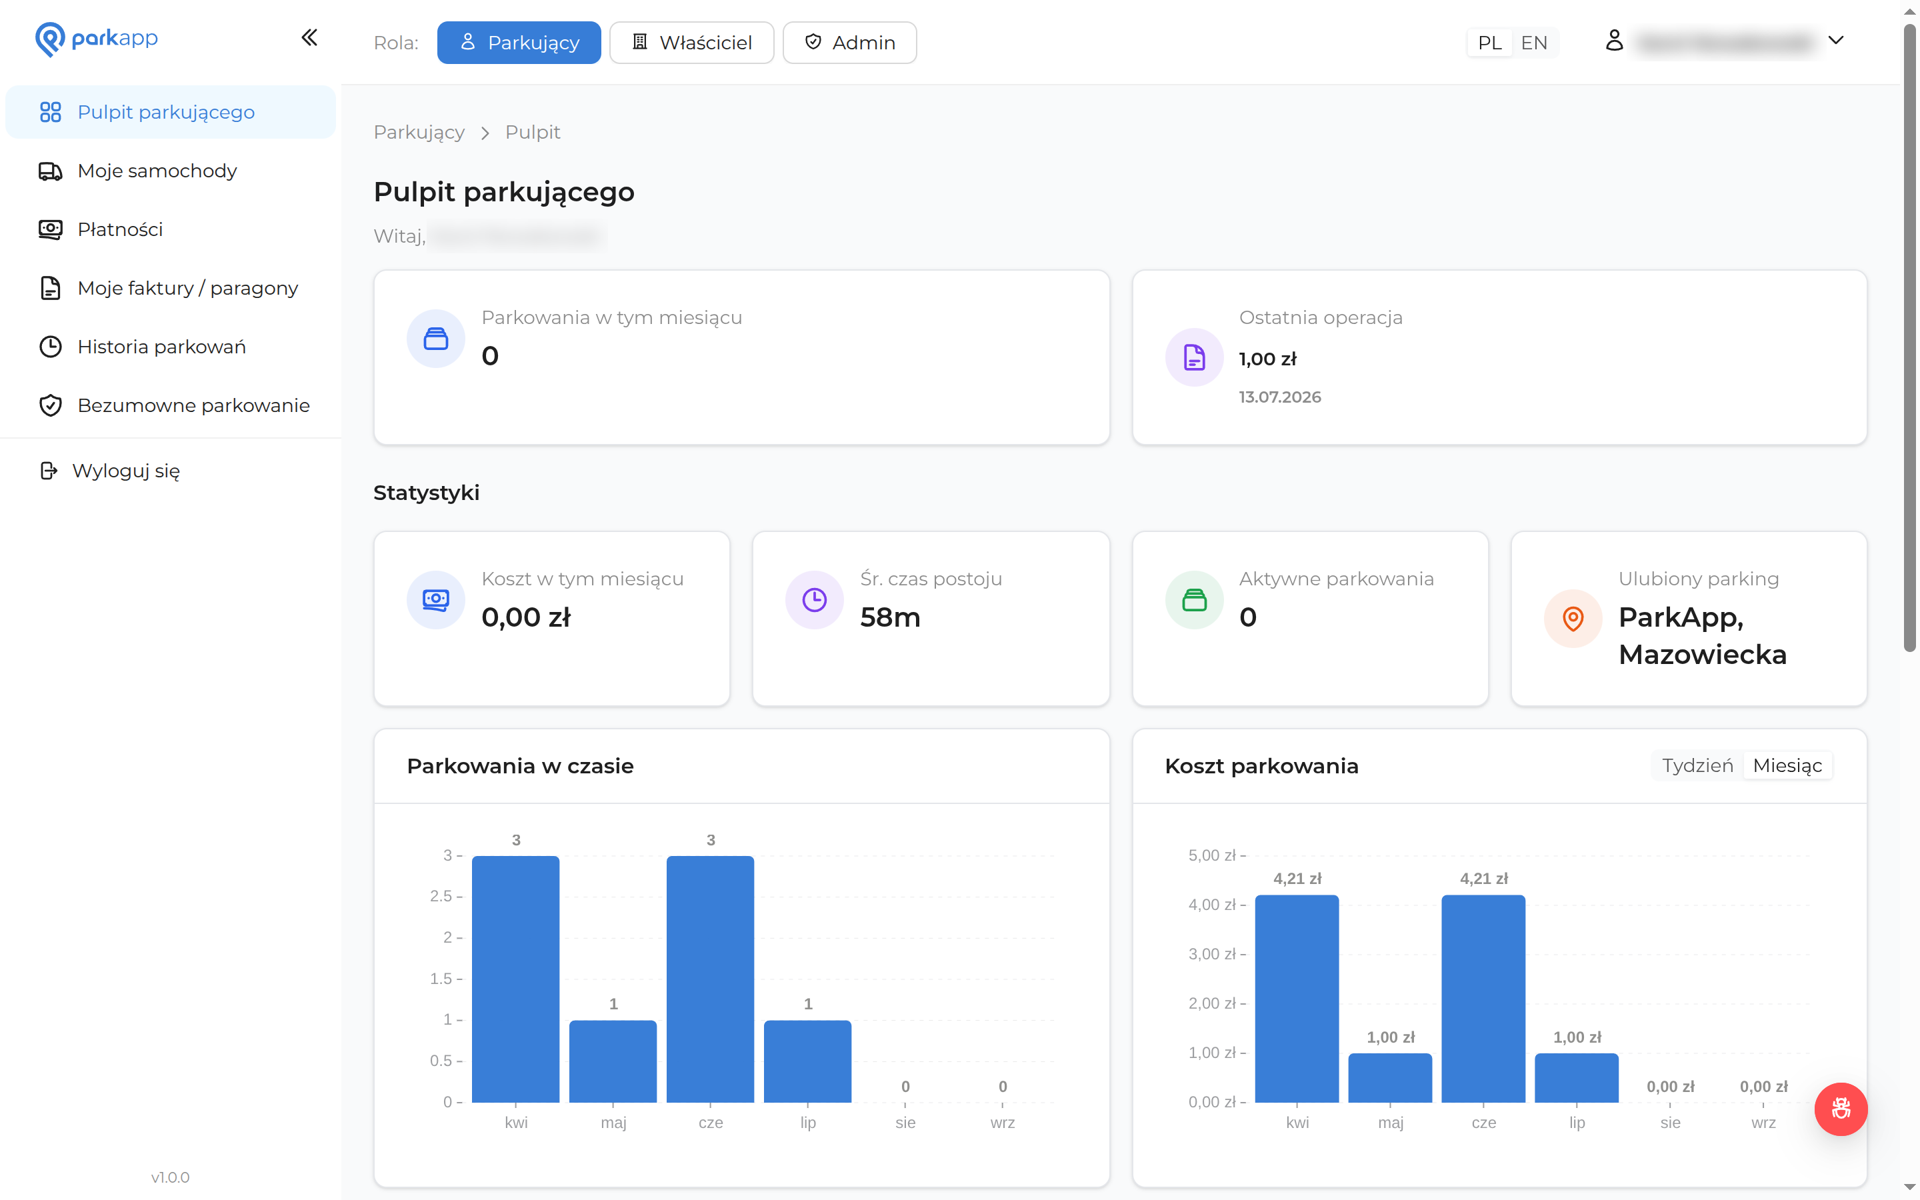Click the page vertical scrollbar thumb
The height and width of the screenshot is (1200, 1920).
1911,337
